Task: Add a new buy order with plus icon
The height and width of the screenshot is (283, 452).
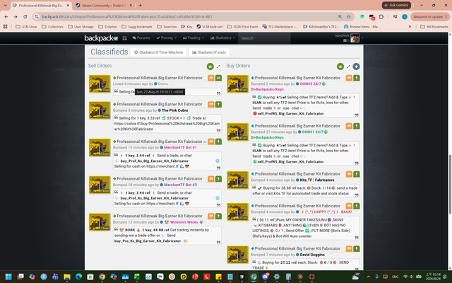Action: [356, 67]
